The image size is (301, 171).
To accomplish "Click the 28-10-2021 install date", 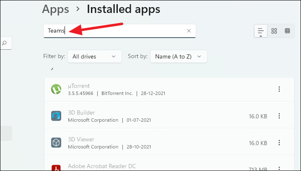I will [x=139, y=147].
